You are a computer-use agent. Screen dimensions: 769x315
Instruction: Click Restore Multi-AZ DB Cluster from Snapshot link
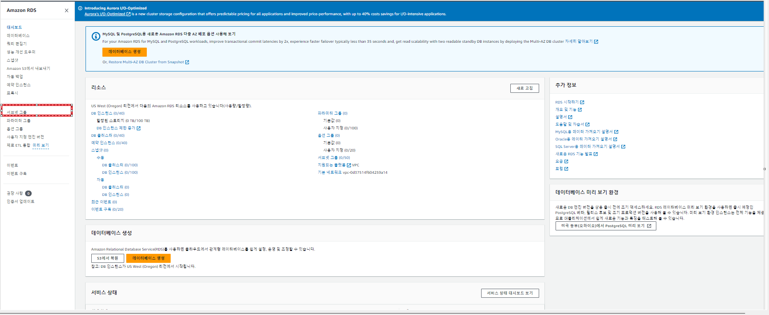146,62
